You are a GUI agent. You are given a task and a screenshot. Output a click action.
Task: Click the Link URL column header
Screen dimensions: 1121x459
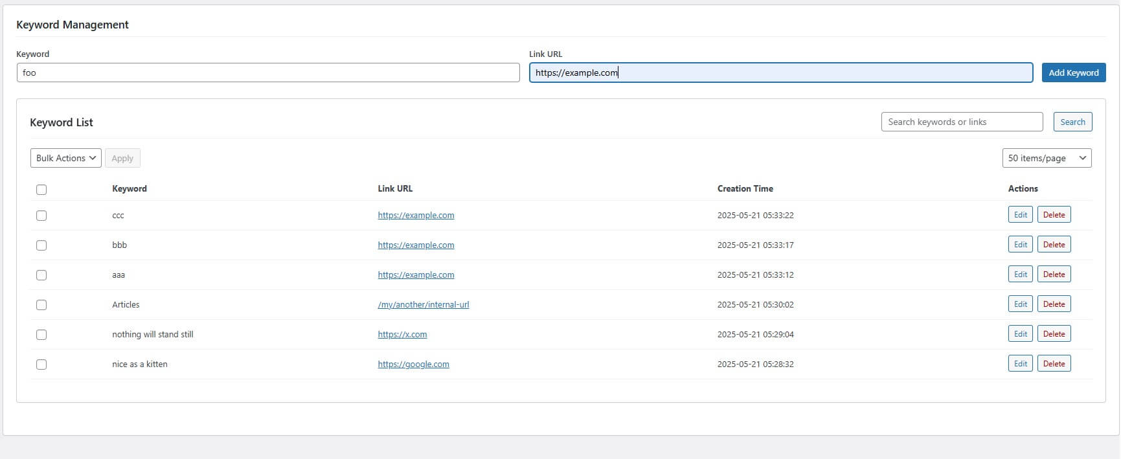click(395, 188)
